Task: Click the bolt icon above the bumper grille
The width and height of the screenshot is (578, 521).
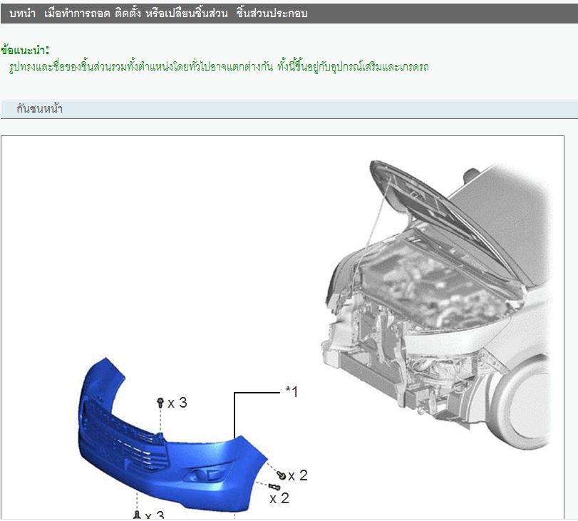Action: [160, 403]
